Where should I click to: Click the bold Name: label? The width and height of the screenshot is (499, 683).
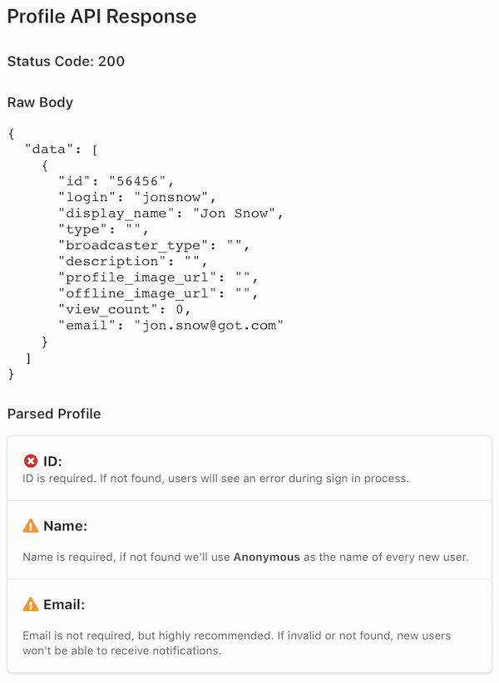pos(66,526)
